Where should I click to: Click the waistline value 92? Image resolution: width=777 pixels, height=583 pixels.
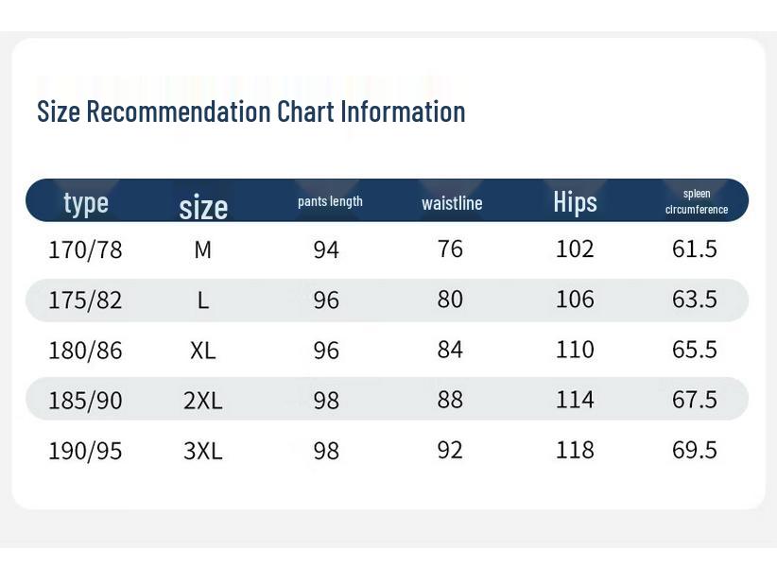(450, 449)
